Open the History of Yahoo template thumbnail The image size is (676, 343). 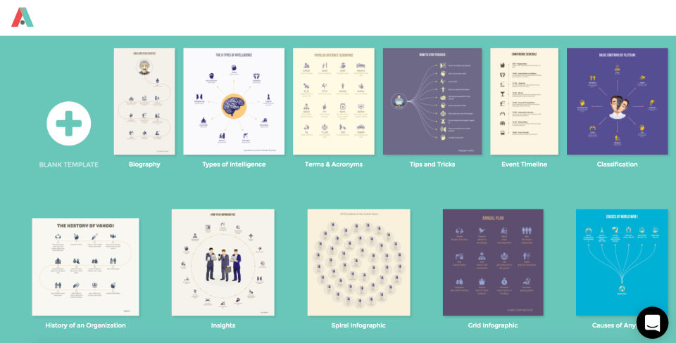click(85, 267)
